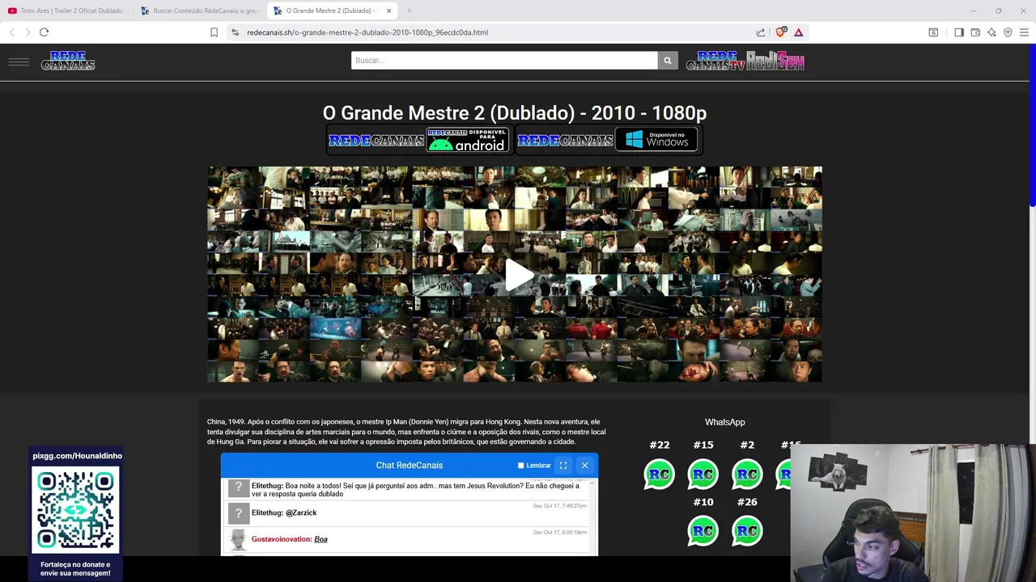Open the browser main menu

pos(1024,32)
